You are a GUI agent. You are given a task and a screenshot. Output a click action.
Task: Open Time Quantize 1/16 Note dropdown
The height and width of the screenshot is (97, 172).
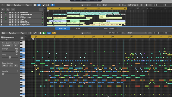pos(7,45)
